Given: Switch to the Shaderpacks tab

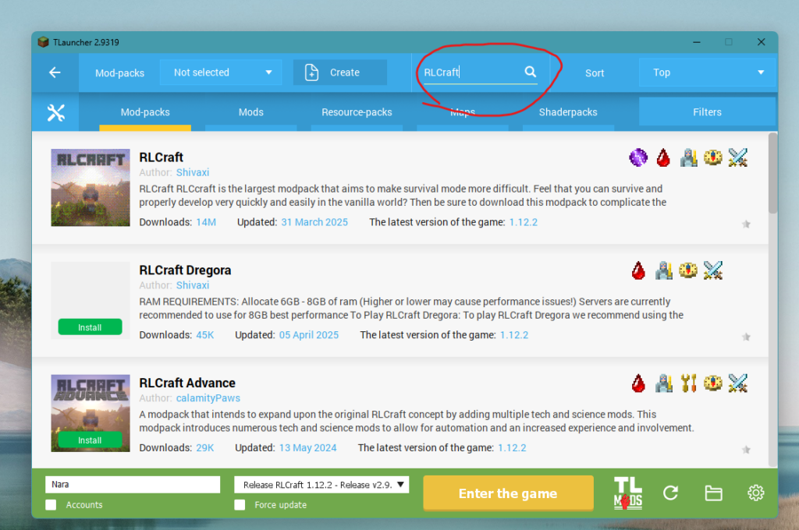Looking at the screenshot, I should [x=568, y=112].
